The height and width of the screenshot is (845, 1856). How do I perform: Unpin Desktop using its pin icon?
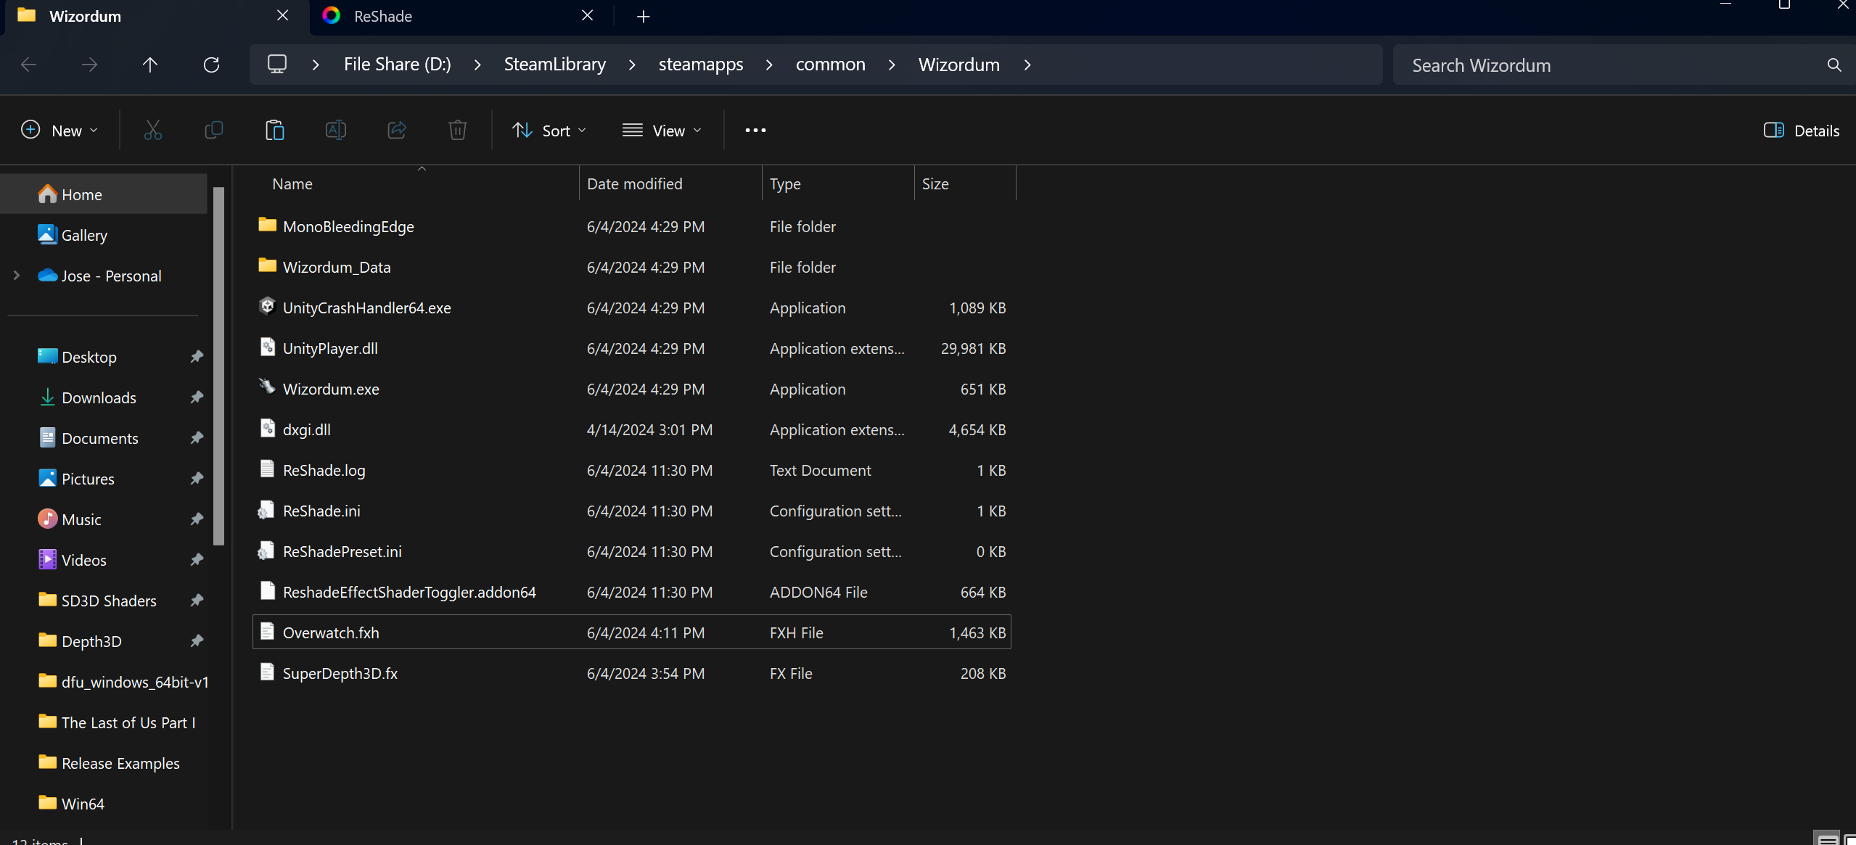click(197, 357)
